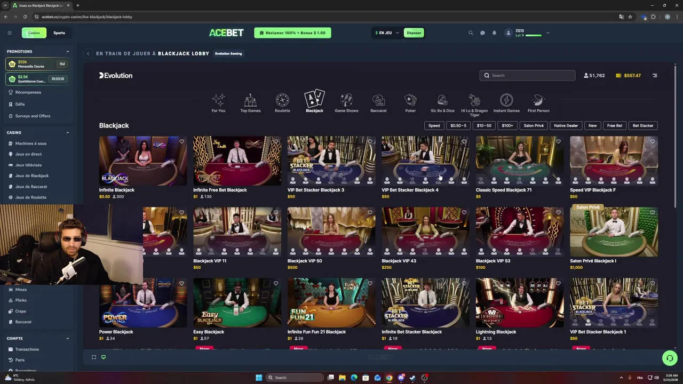Favorite Classic Speed Blackjack 71 heart
The height and width of the screenshot is (384, 683).
pos(558,141)
